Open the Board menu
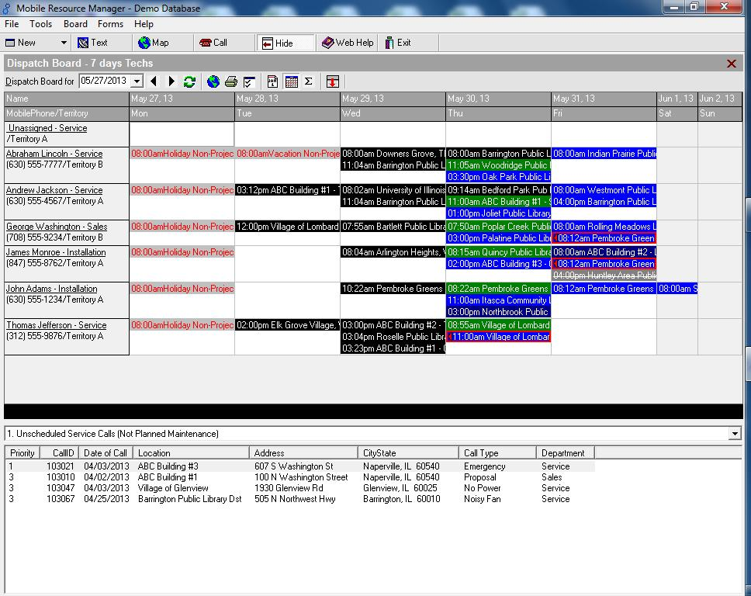 pos(74,24)
